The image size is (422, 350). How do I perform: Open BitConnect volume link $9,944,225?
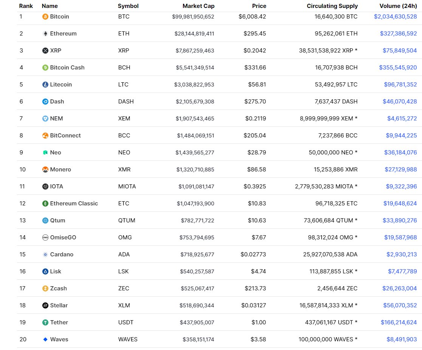[x=401, y=136]
